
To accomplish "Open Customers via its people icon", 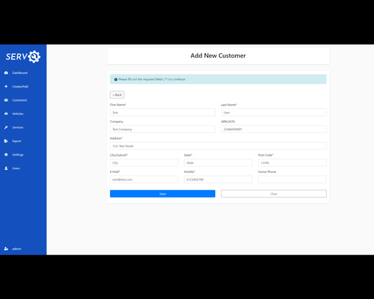I will click(x=6, y=100).
